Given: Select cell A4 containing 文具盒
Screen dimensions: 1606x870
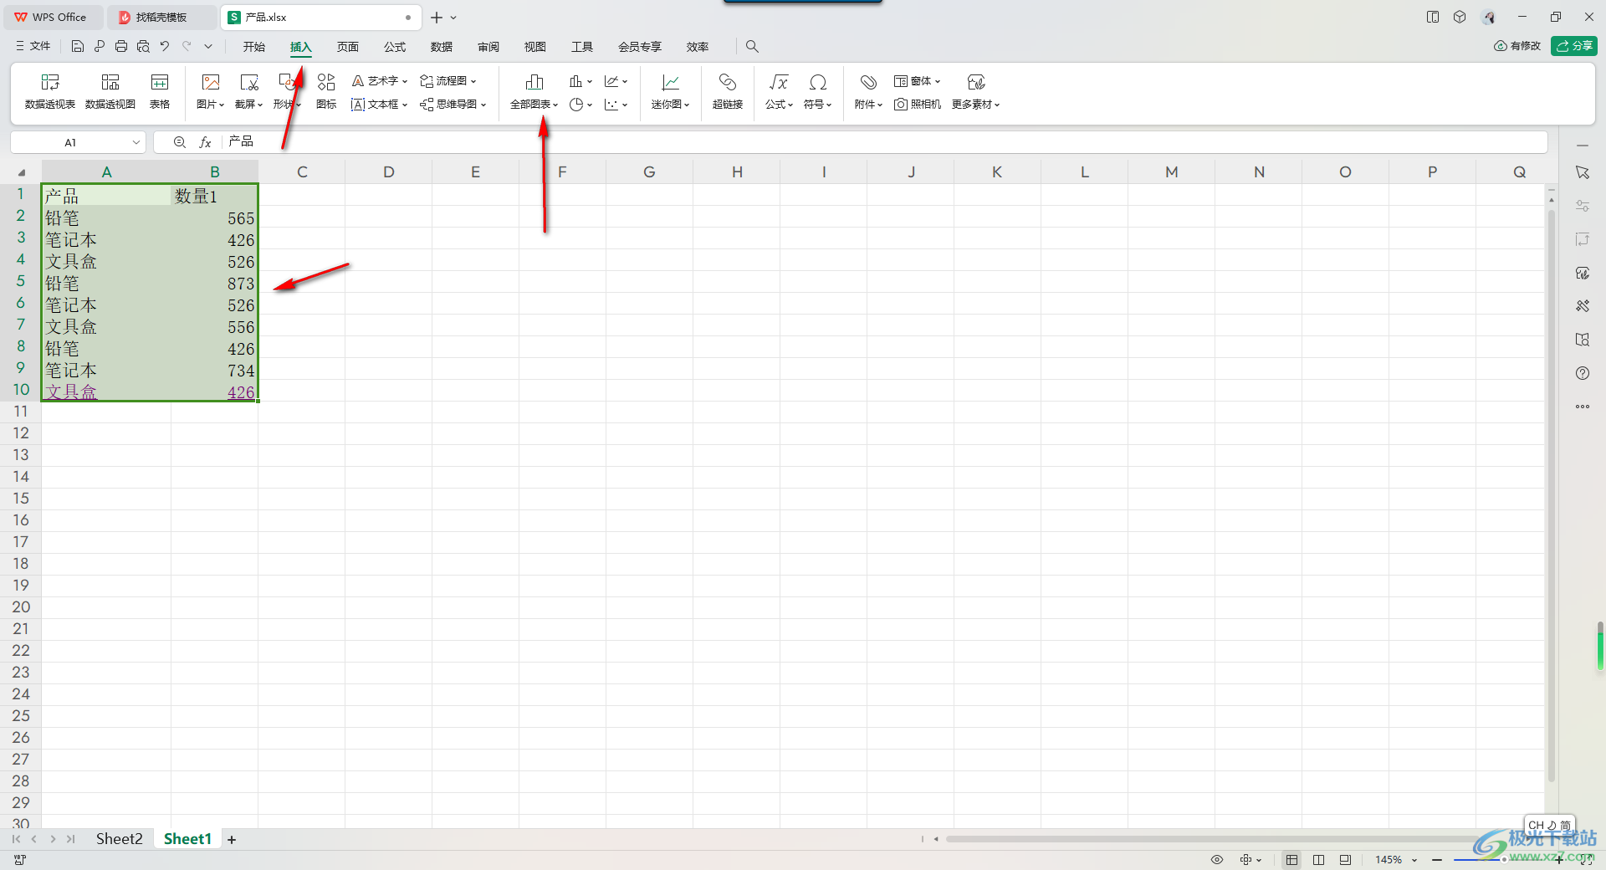Looking at the screenshot, I should pyautogui.click(x=106, y=262).
